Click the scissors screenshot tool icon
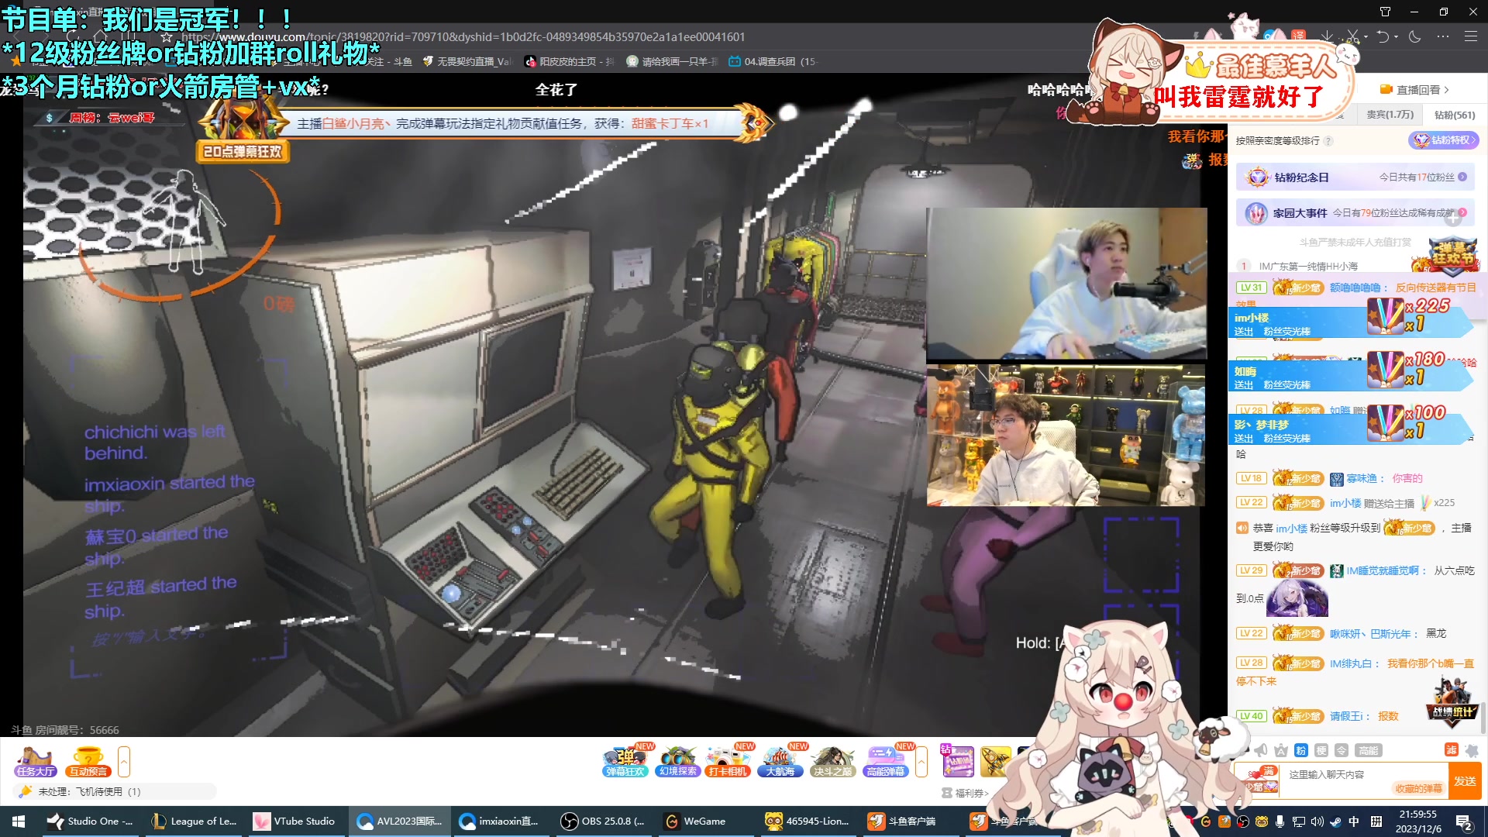Viewport: 1488px width, 837px height. [1352, 36]
